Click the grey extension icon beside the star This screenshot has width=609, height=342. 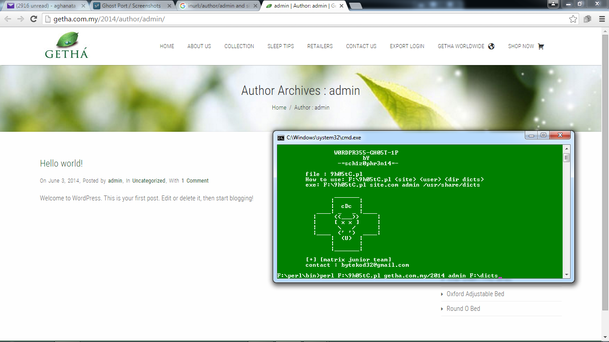point(588,19)
